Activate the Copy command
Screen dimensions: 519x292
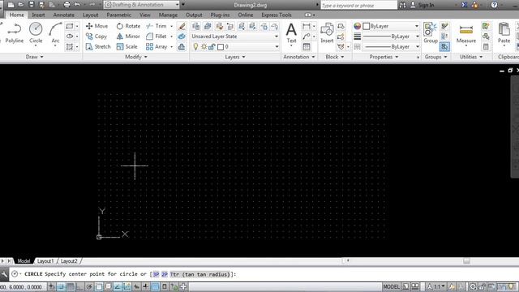tap(97, 36)
